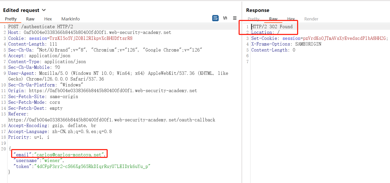390x183 pixels.
Task: Click the email value carlos@carlos-montoya.net
Action: tap(69, 155)
